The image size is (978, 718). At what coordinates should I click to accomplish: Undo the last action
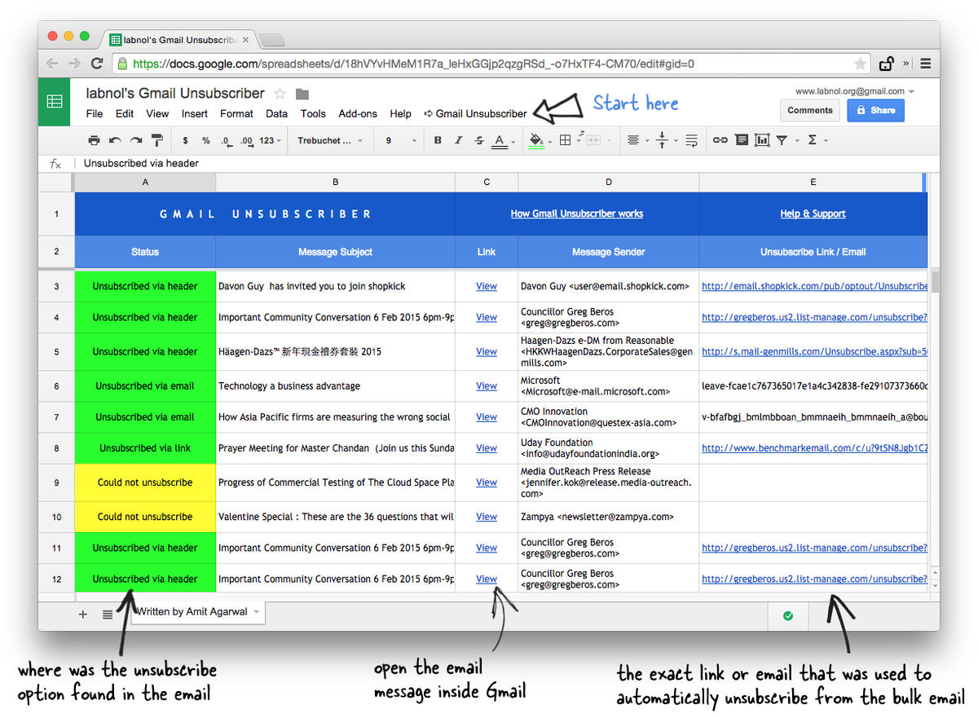(x=115, y=140)
